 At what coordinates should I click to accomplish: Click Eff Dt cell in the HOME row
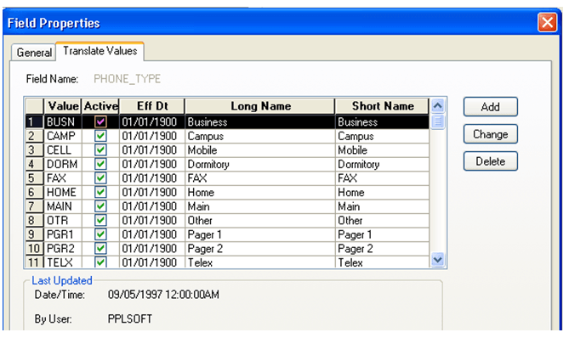[x=151, y=192]
